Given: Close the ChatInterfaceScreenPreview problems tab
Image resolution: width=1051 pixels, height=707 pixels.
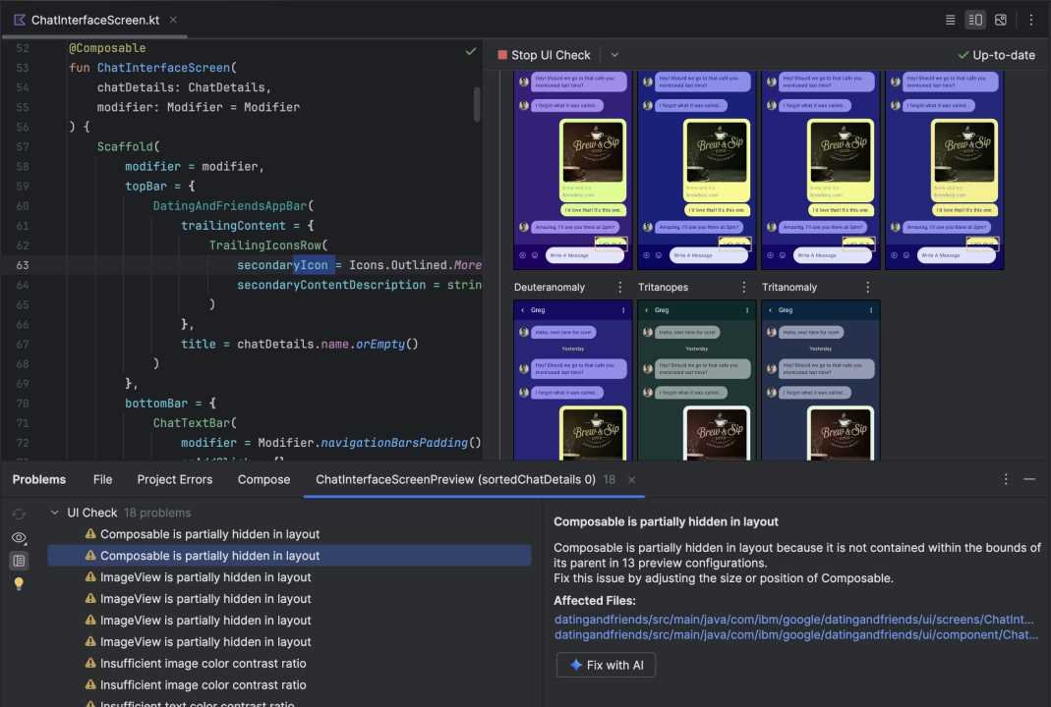Looking at the screenshot, I should (x=630, y=480).
